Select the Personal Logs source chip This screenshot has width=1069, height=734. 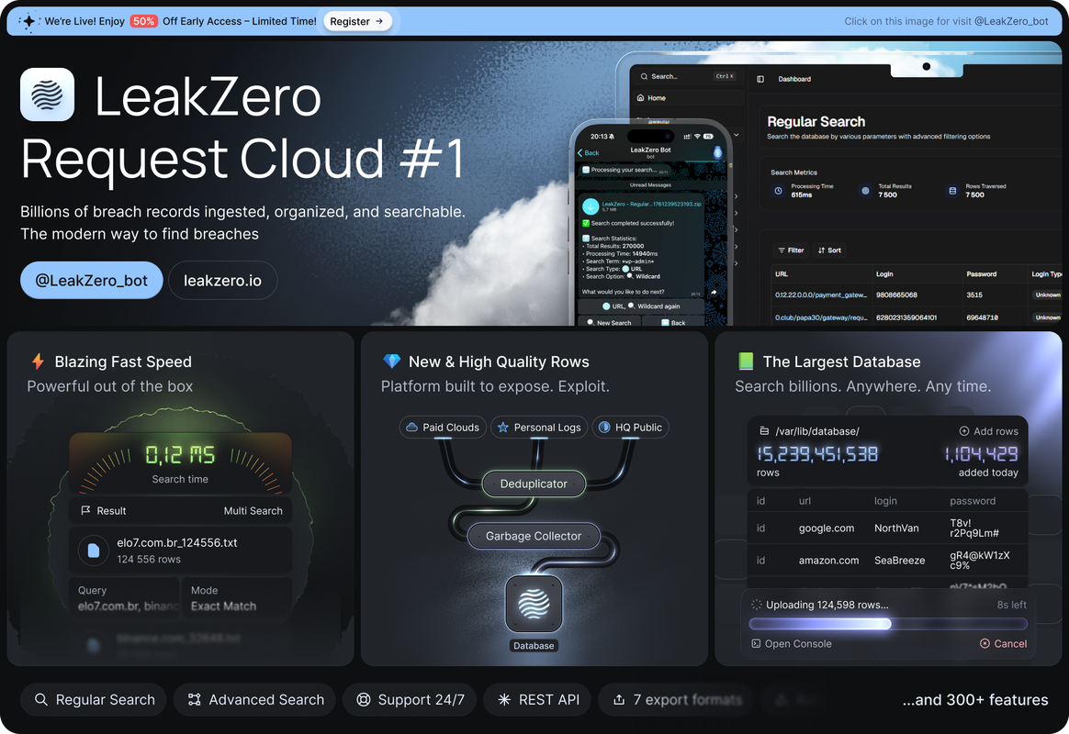tap(539, 428)
